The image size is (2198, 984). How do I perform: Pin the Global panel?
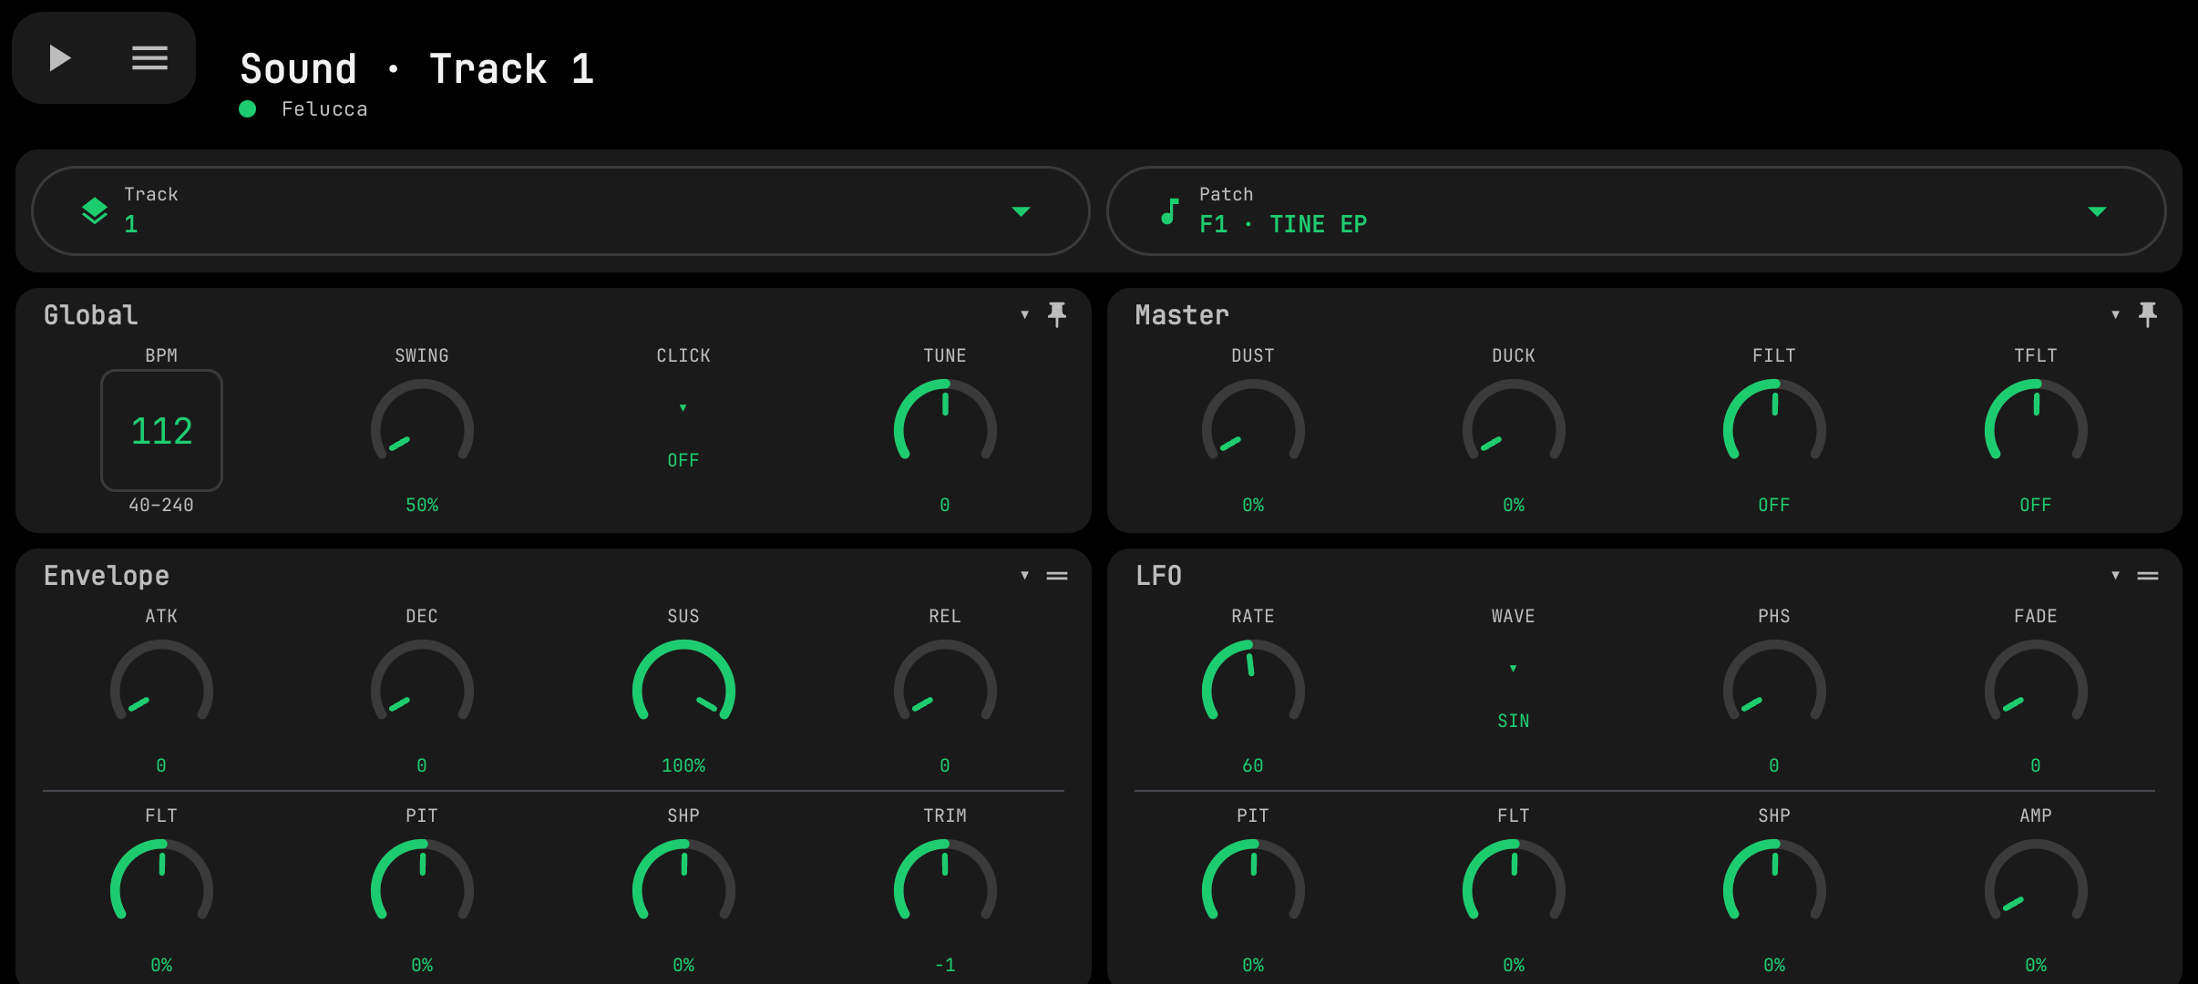click(x=1057, y=314)
